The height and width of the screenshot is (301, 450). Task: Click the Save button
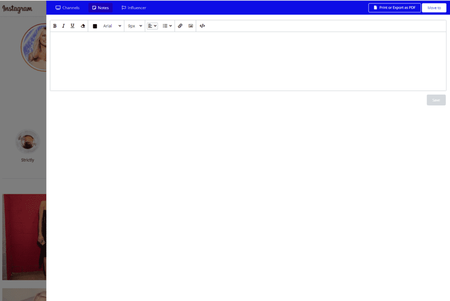tap(435, 100)
